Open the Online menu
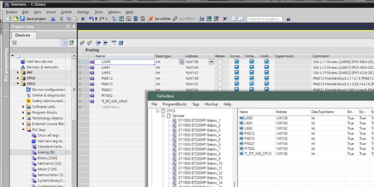Viewport: 374px width, 187px height. (66, 12)
